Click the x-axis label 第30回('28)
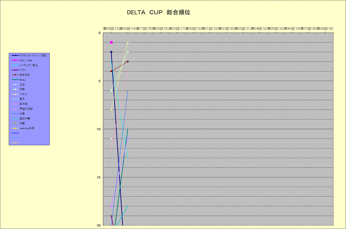The image size is (346, 229). pyautogui.click(x=194, y=28)
